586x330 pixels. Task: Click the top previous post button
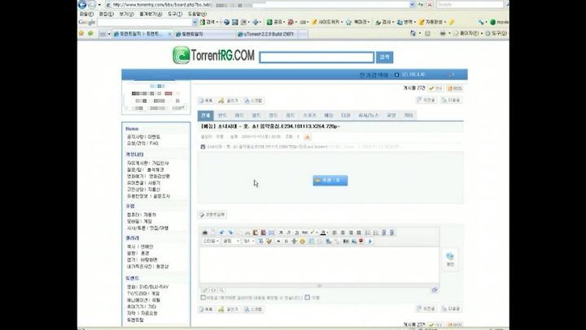tap(426, 100)
